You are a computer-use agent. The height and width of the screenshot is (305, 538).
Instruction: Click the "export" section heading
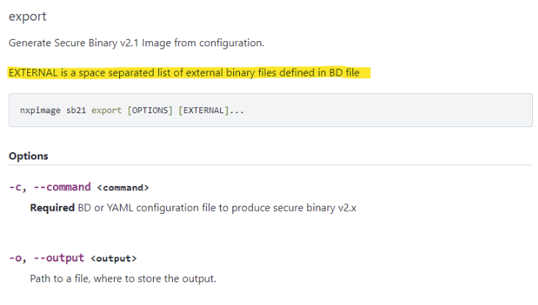(x=27, y=16)
